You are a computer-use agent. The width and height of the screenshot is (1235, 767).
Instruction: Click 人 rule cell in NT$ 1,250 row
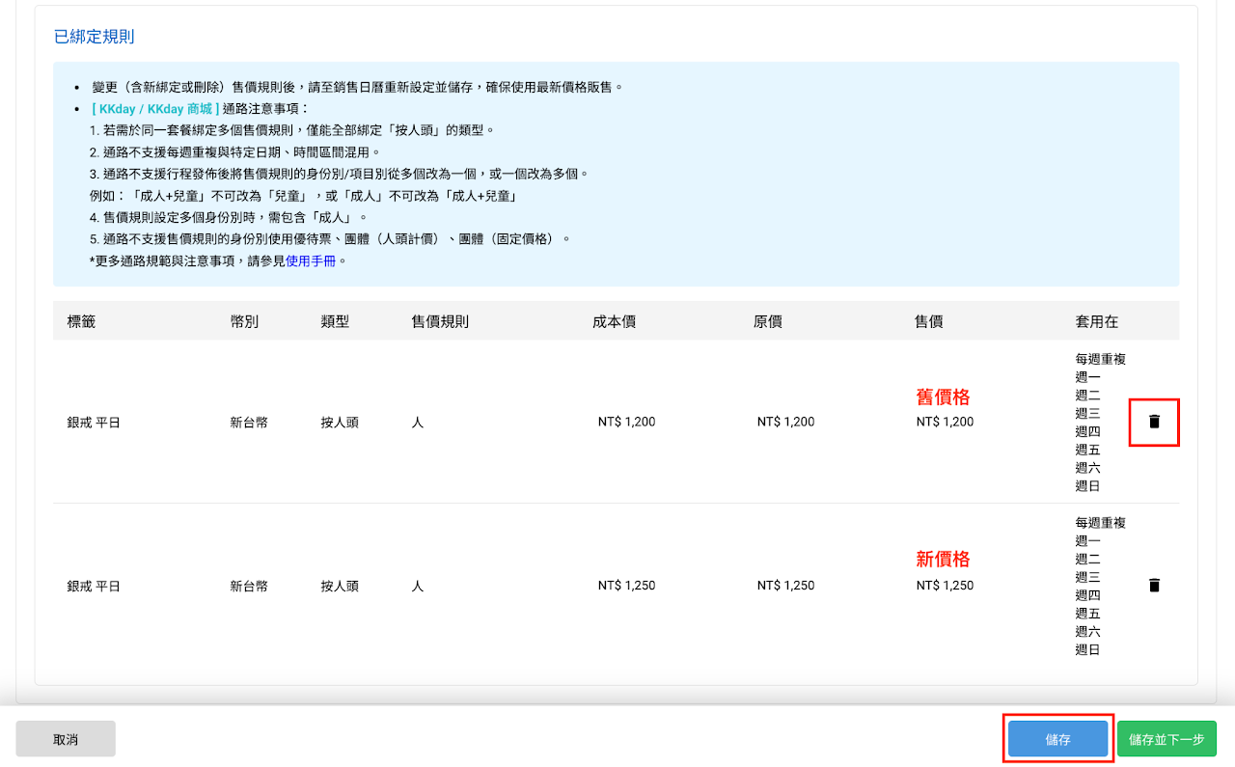417,587
